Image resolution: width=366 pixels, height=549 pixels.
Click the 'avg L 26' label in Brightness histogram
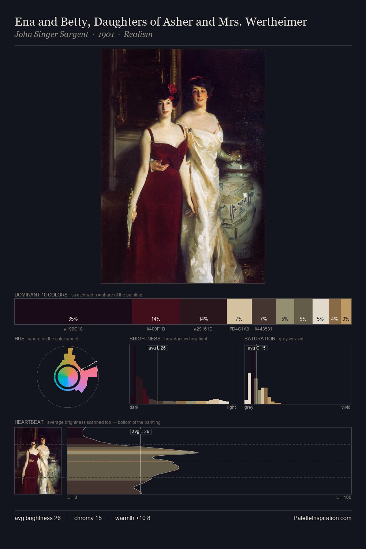[157, 348]
